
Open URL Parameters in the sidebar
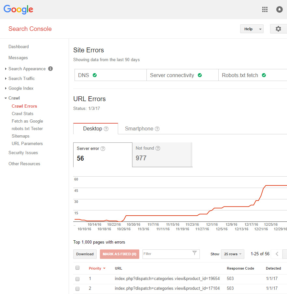point(27,144)
